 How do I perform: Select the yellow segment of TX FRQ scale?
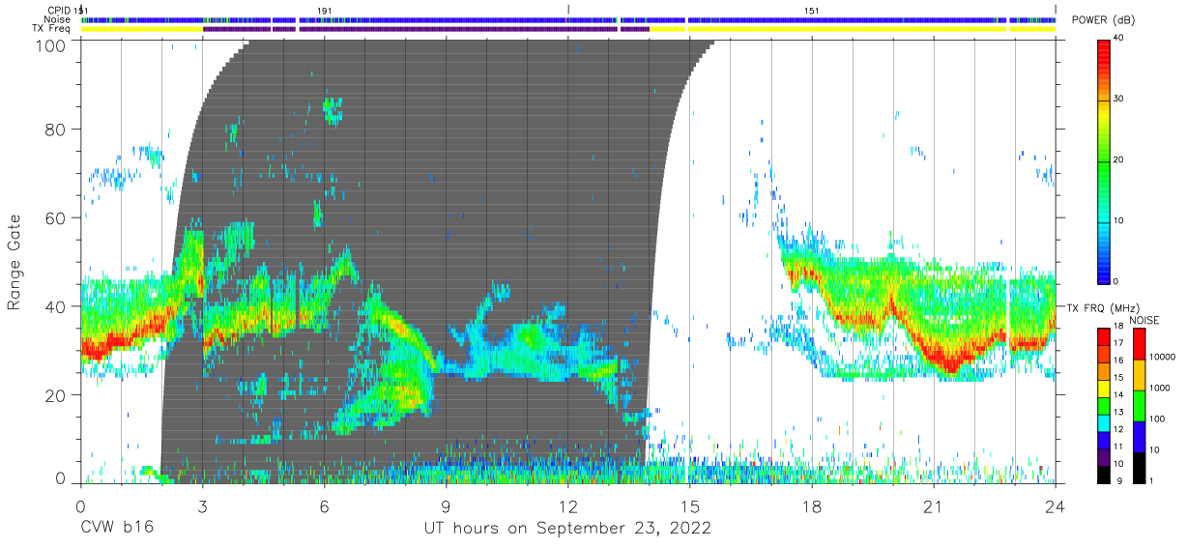point(1104,389)
